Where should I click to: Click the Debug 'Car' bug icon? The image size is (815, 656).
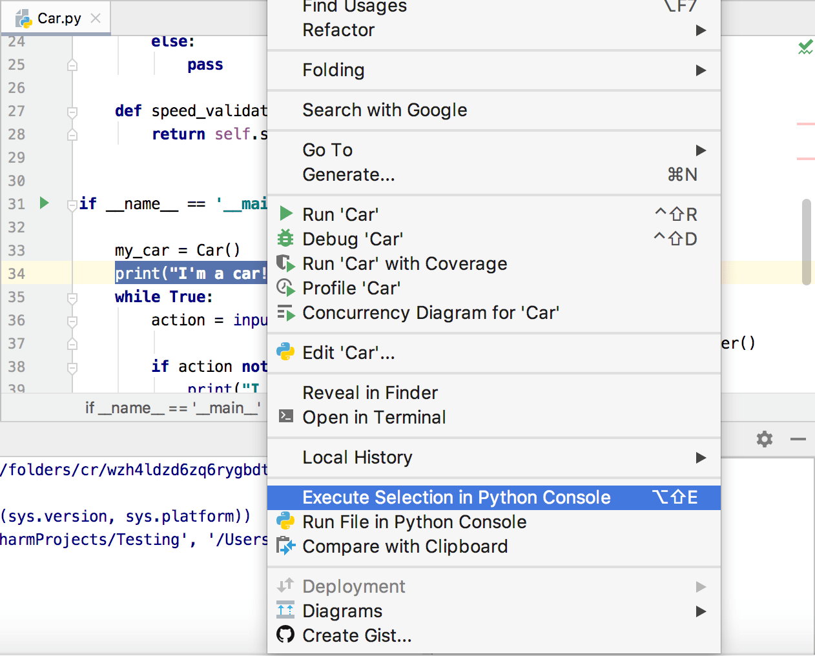tap(286, 239)
